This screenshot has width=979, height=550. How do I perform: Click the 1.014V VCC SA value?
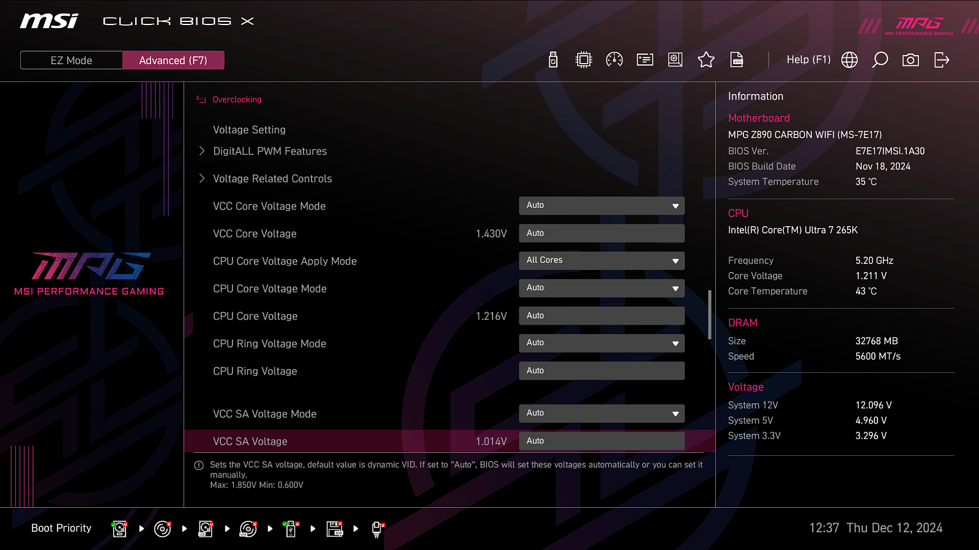pyautogui.click(x=491, y=441)
